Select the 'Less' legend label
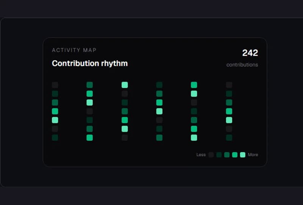Screen dimensions: 303x205 [201, 155]
